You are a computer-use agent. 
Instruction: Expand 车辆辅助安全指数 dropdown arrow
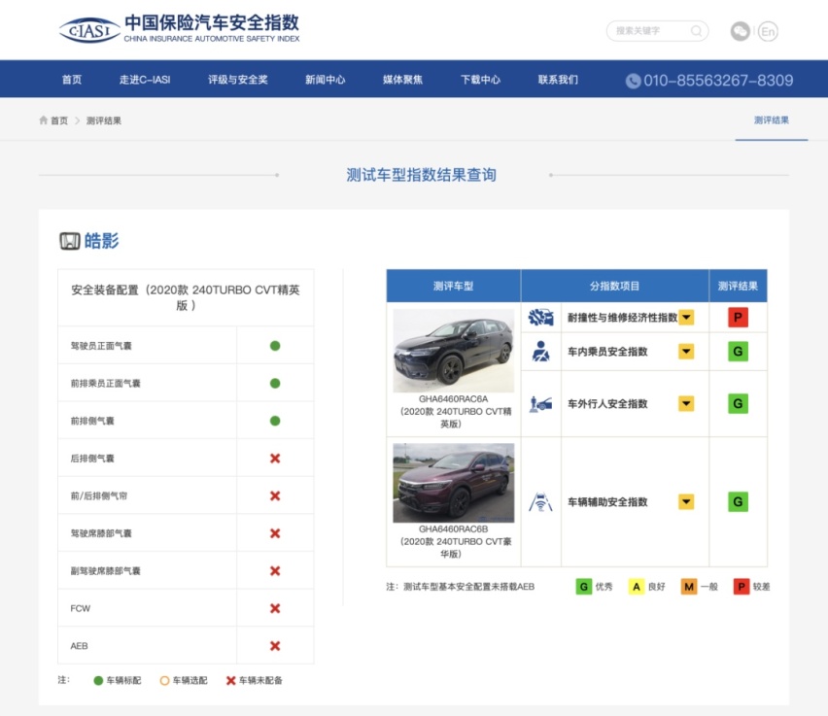[686, 501]
